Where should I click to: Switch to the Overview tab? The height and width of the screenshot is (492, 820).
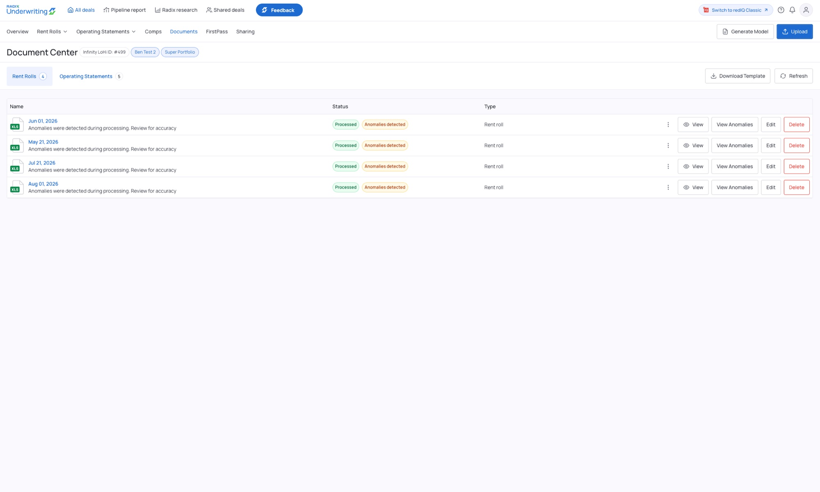[x=18, y=32]
